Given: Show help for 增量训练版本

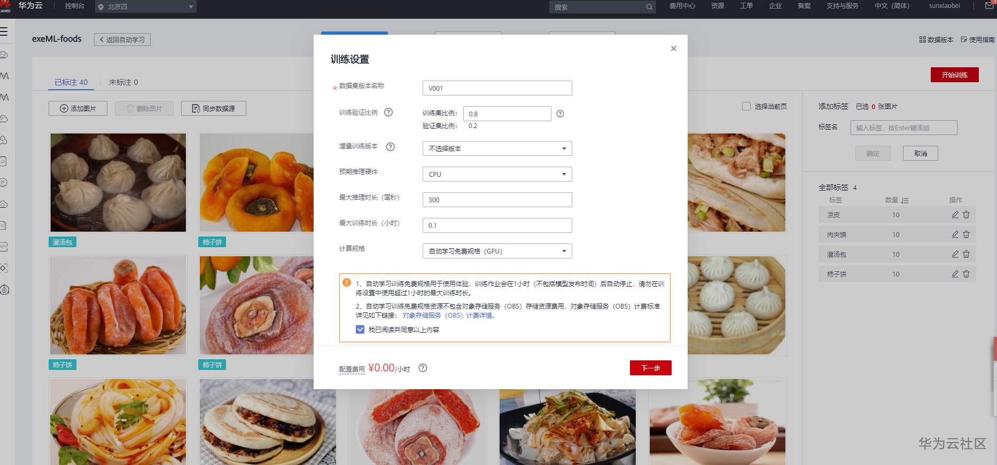Looking at the screenshot, I should (391, 147).
